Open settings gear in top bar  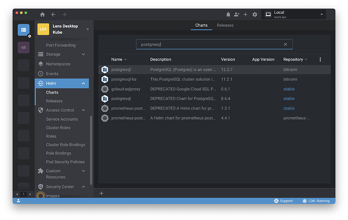pyautogui.click(x=255, y=15)
